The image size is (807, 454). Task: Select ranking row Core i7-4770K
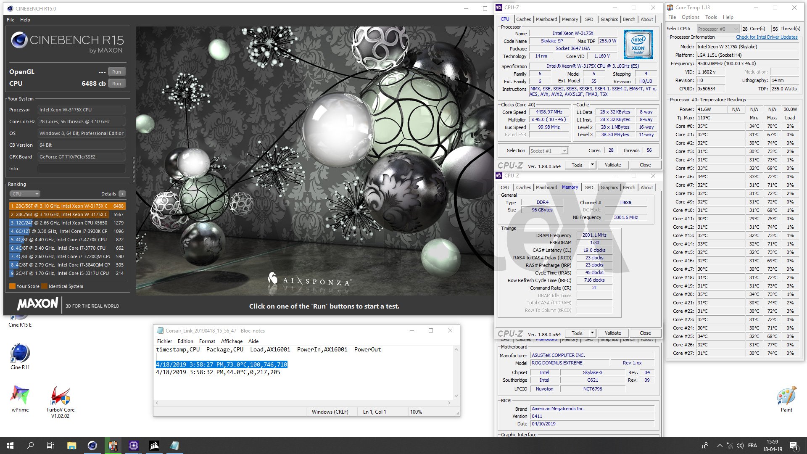pos(67,240)
